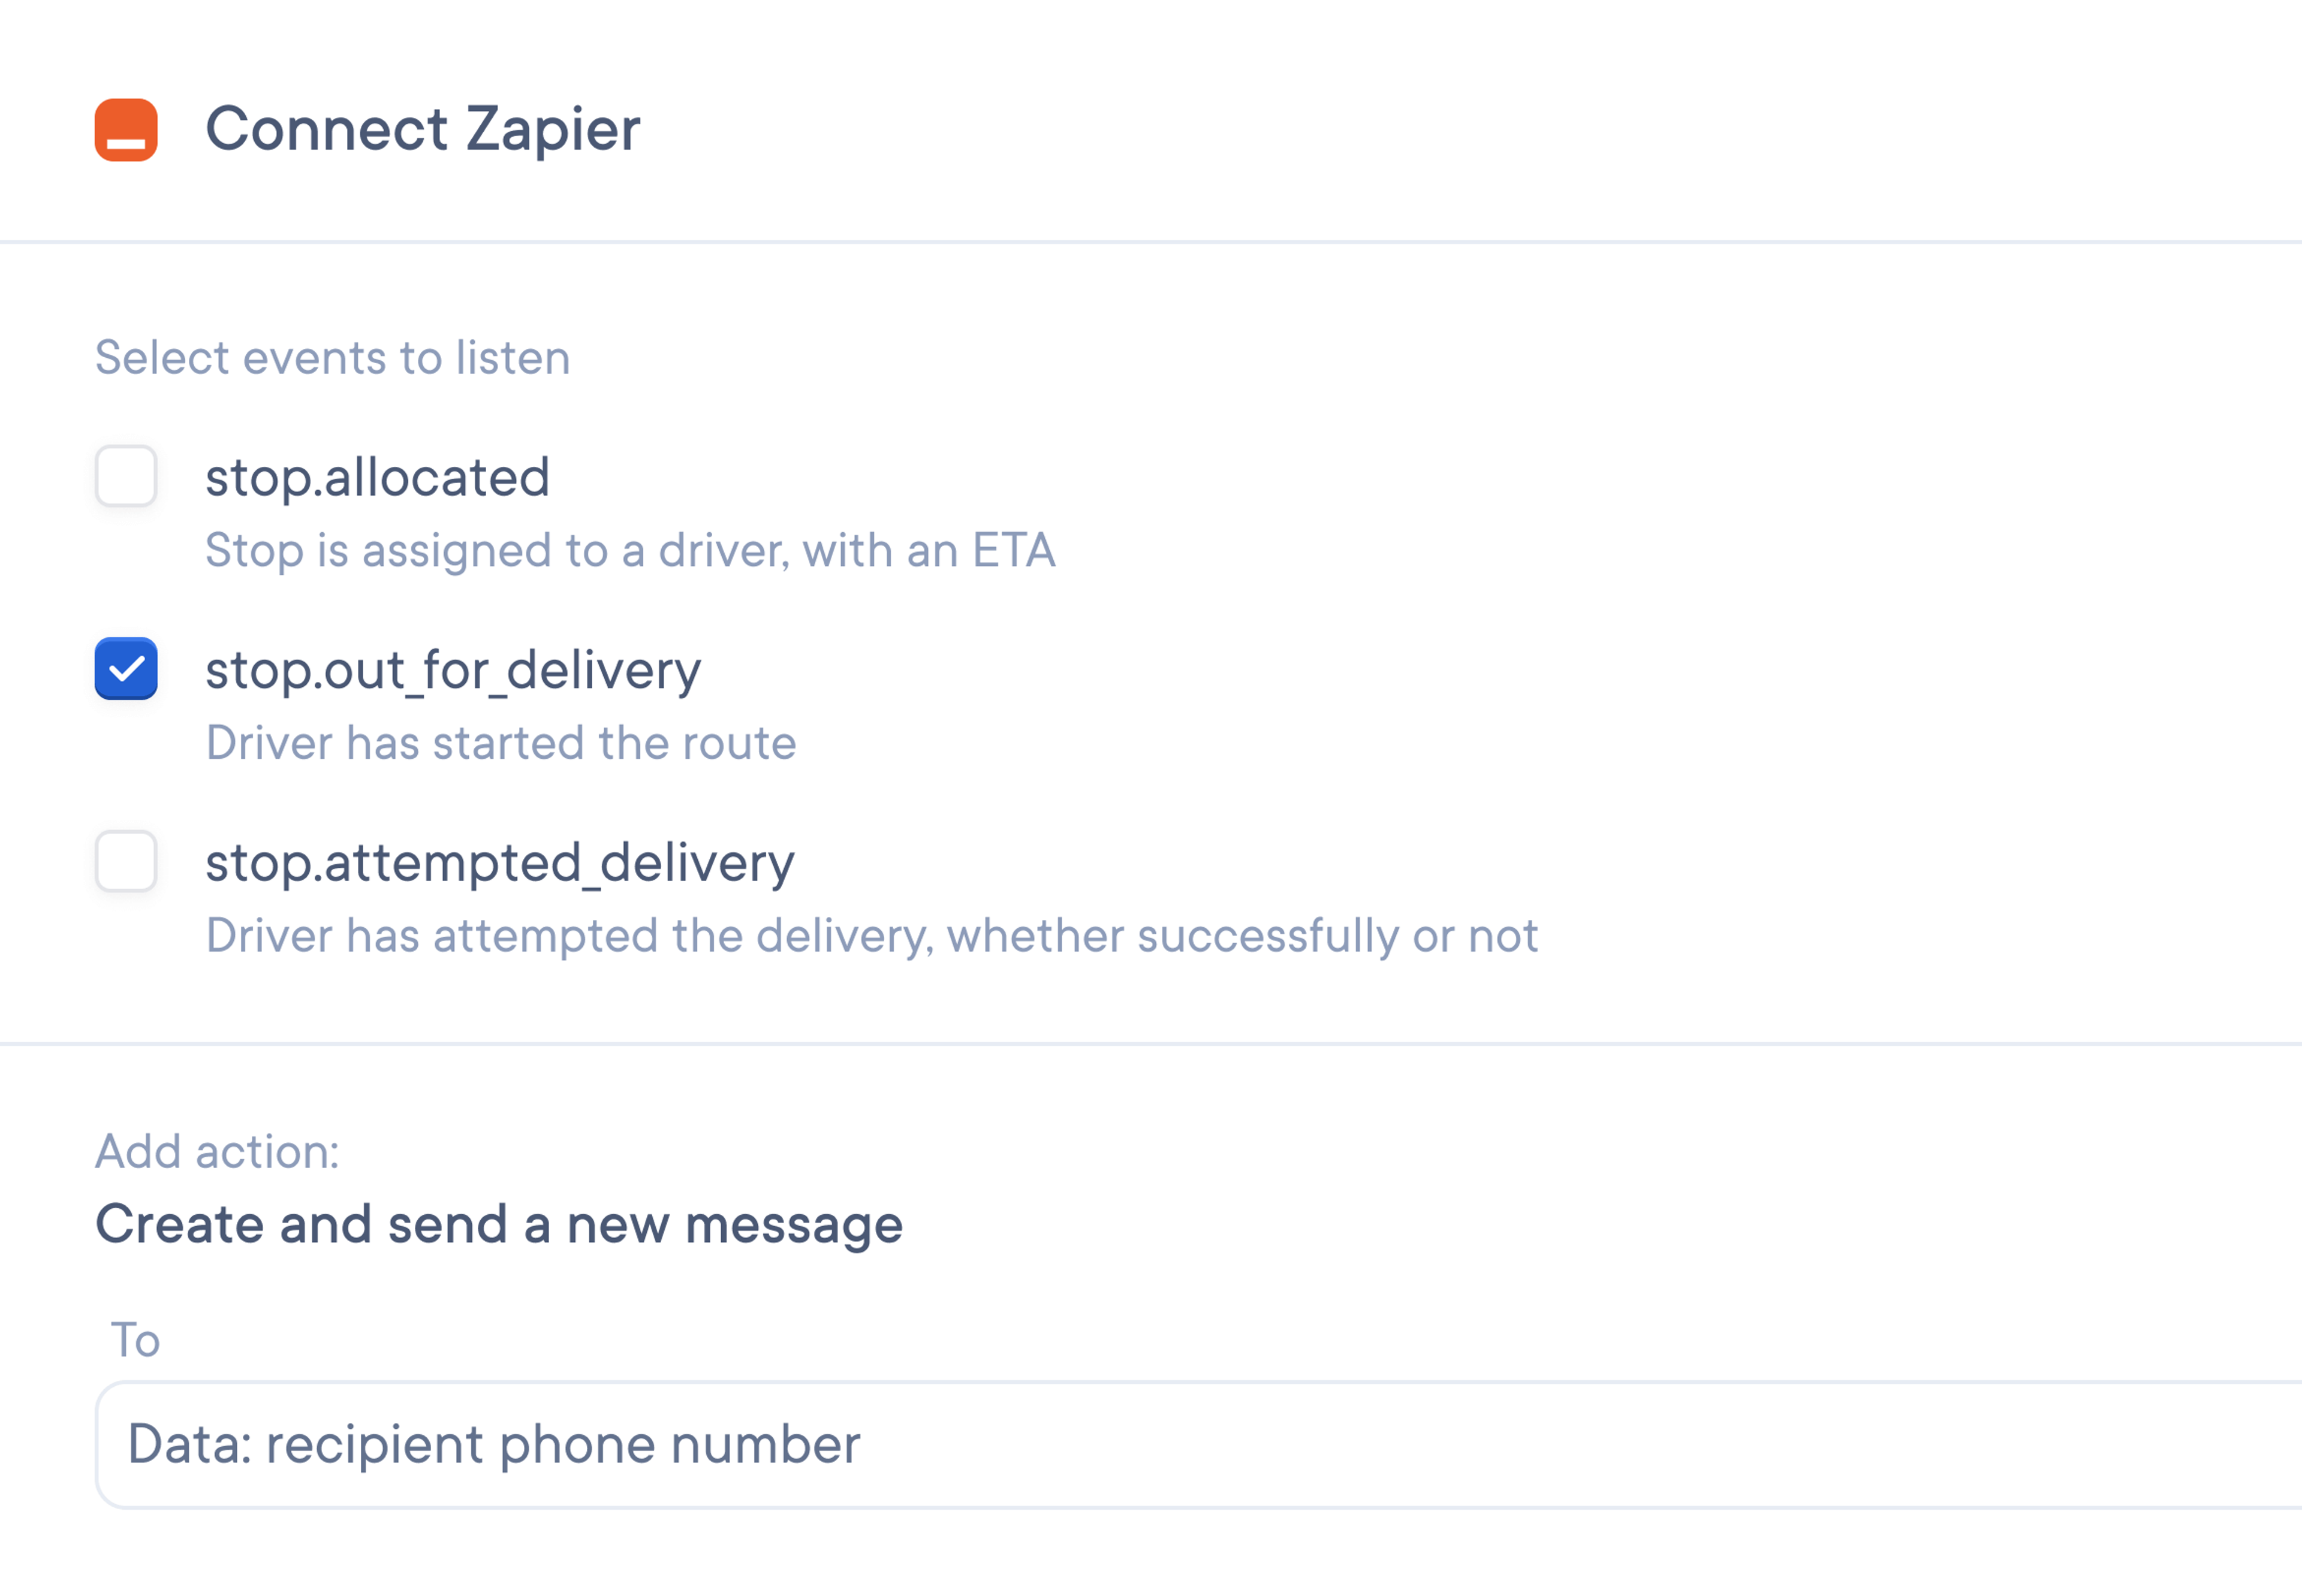Select 'Create and send a new message' action
Image resolution: width=2302 pixels, height=1596 pixels.
coord(498,1223)
